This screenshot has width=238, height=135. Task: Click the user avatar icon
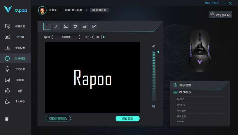[x=42, y=10]
